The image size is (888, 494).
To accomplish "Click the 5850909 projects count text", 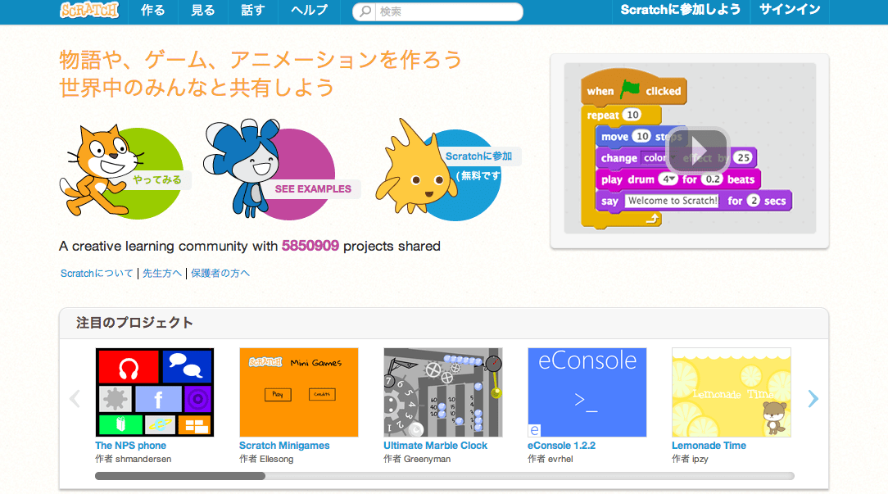I will [x=310, y=246].
